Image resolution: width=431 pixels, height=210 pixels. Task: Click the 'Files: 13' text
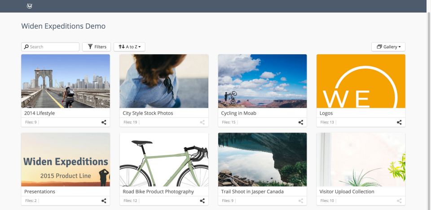coord(327,122)
